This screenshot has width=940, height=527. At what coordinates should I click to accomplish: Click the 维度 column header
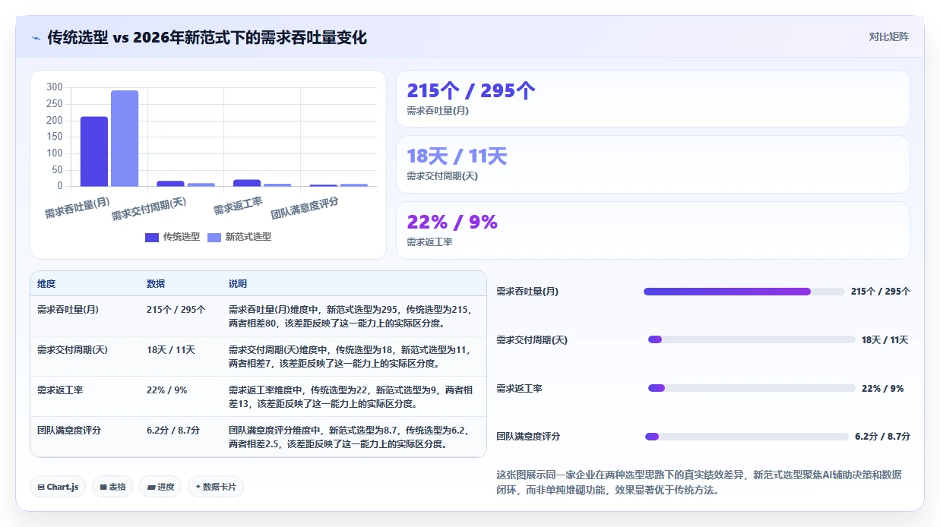pyautogui.click(x=46, y=284)
